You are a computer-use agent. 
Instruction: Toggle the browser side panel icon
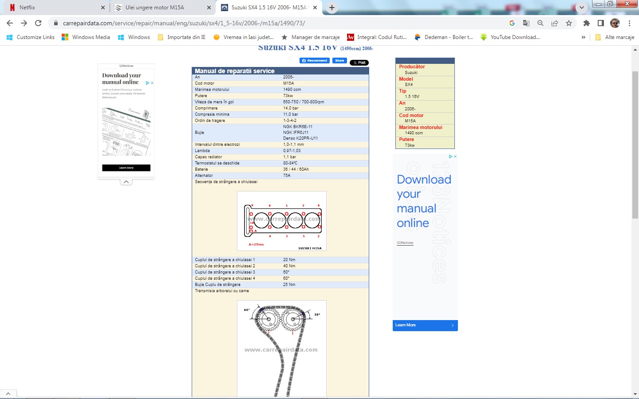click(x=601, y=23)
